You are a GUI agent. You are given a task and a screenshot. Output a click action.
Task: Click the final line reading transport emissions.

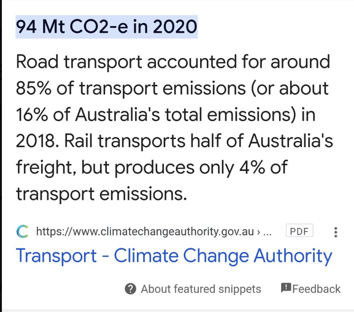(101, 194)
